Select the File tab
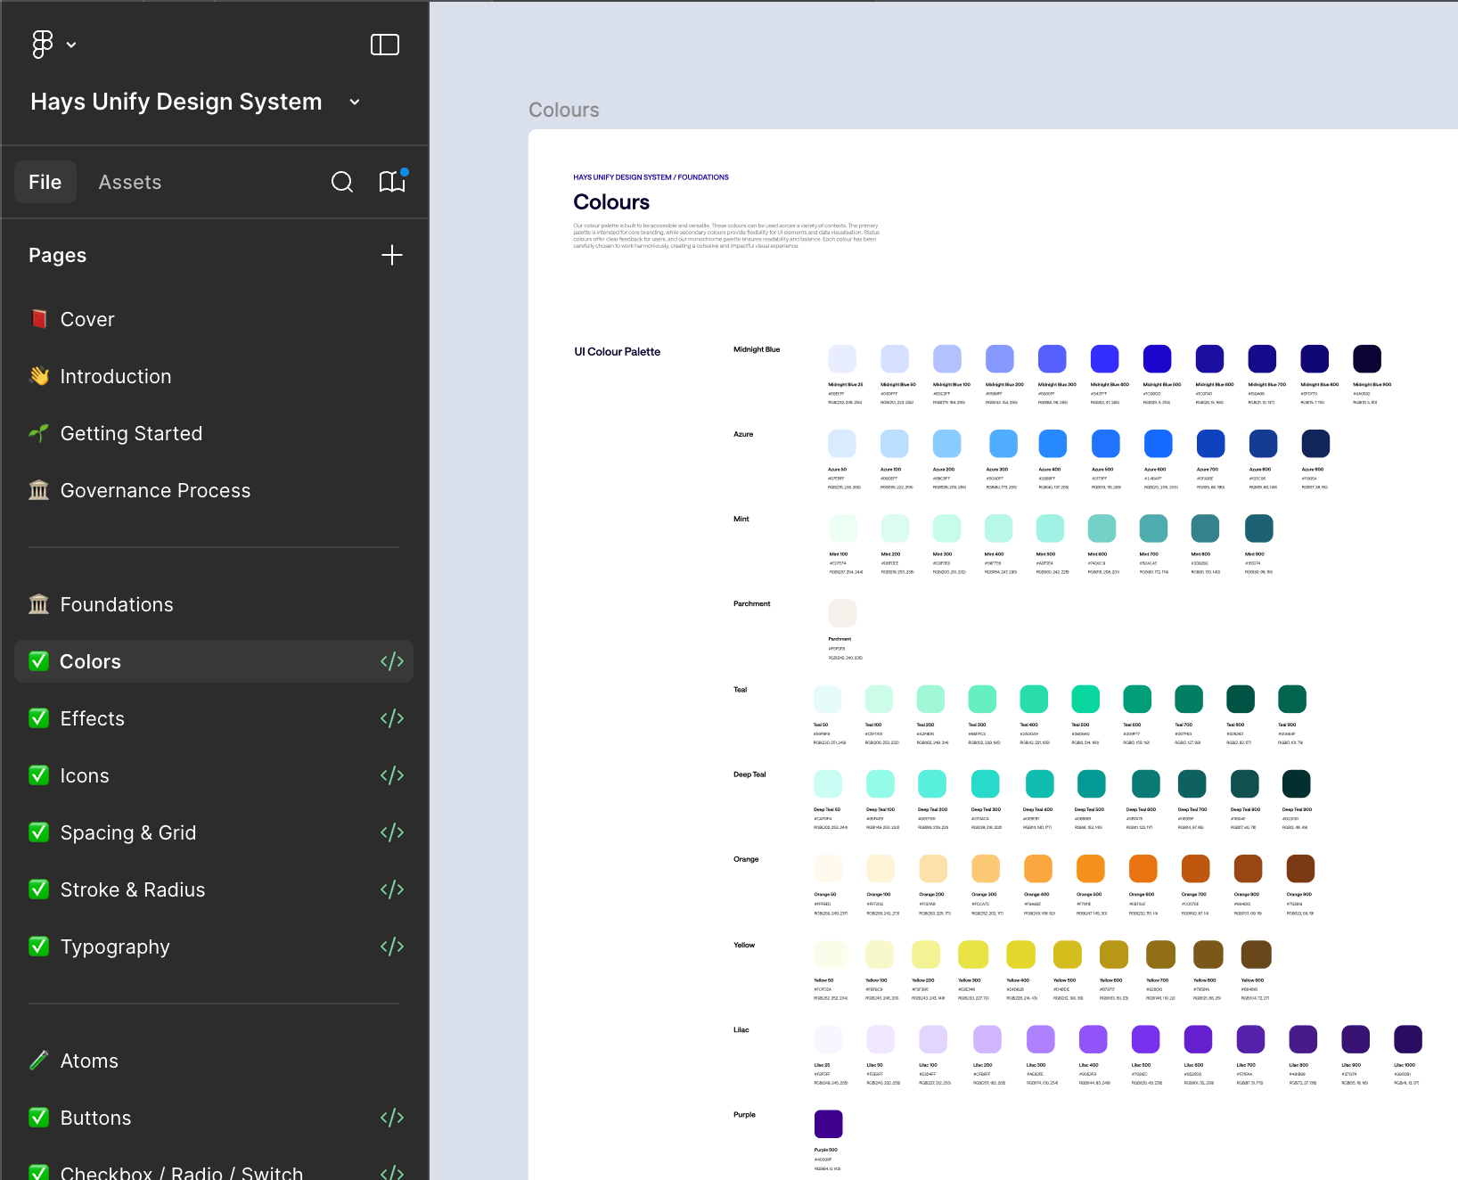Screen dimensions: 1458x1180 45,183
